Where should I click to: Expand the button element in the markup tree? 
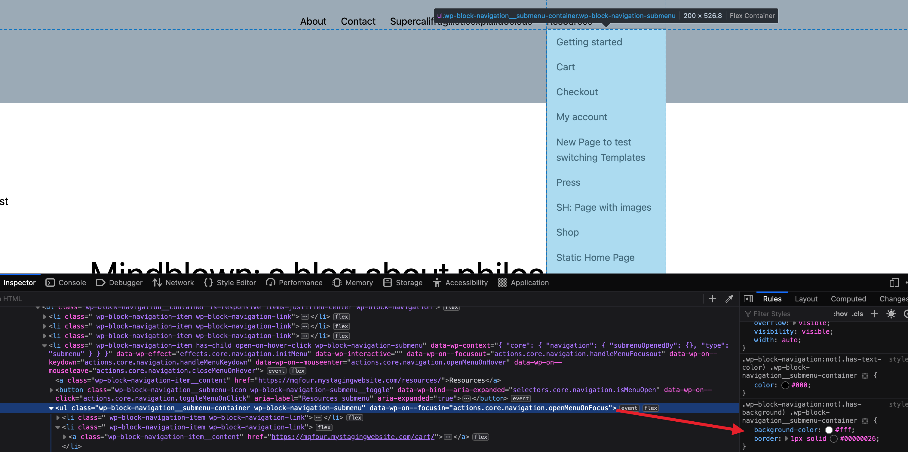pos(51,390)
